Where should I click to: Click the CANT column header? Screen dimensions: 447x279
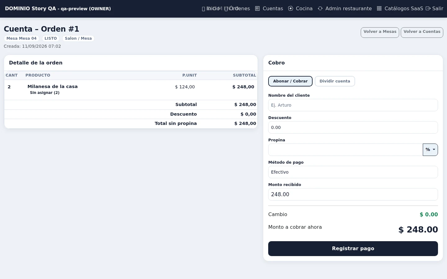(x=11, y=75)
